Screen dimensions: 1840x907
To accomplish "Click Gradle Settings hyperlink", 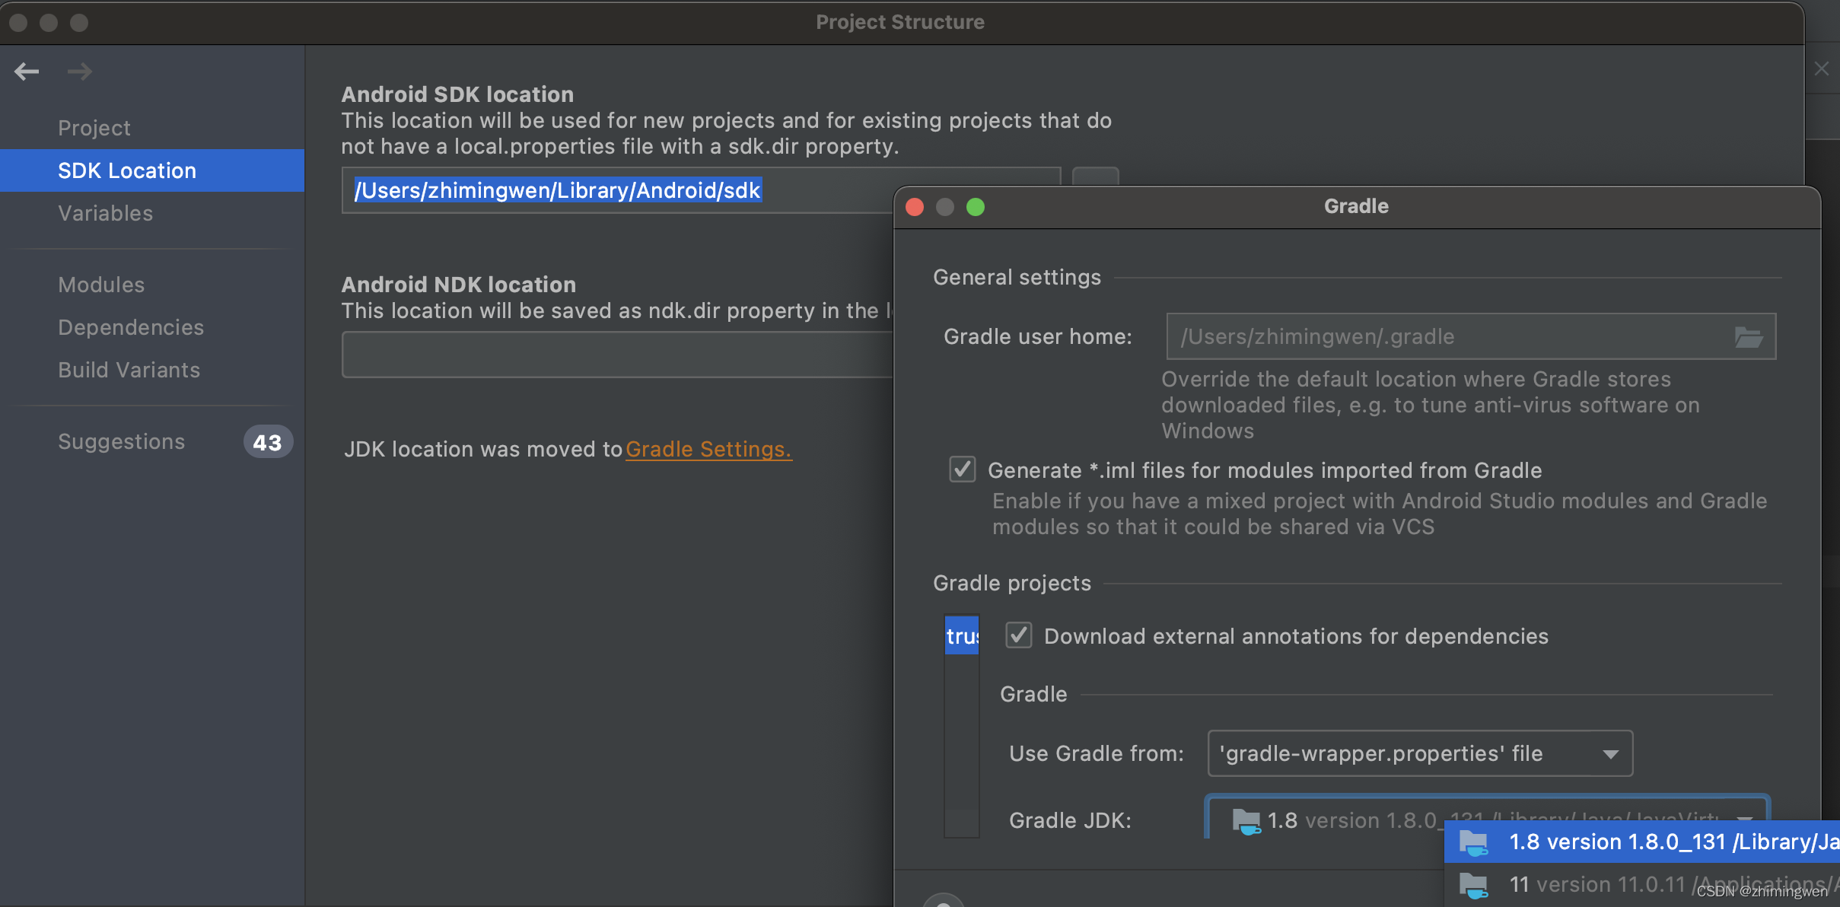I will click(x=706, y=448).
